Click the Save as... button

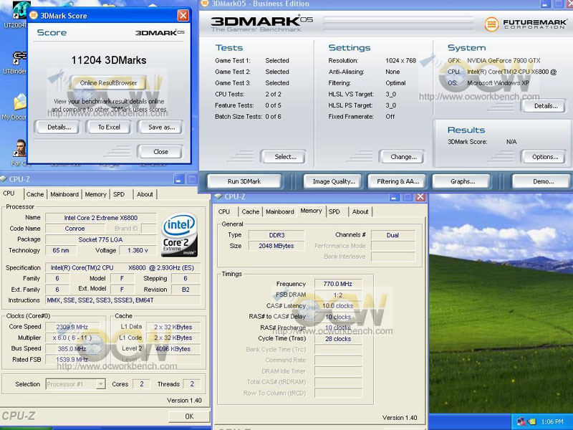(162, 128)
